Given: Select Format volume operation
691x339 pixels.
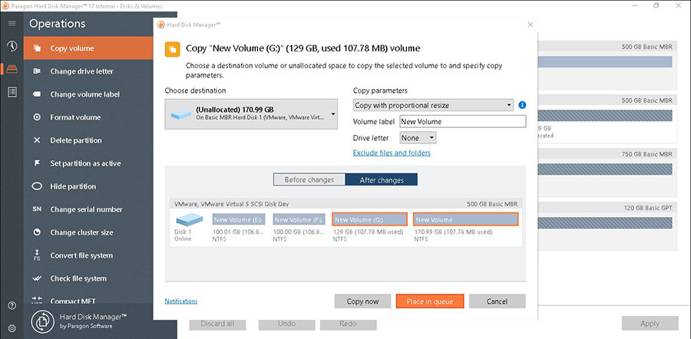Looking at the screenshot, I should coord(88,117).
